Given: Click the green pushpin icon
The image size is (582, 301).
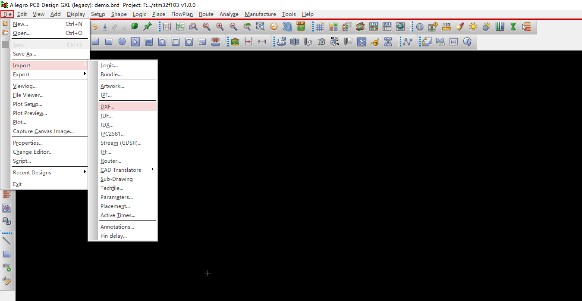Looking at the screenshot, I should pos(147,27).
